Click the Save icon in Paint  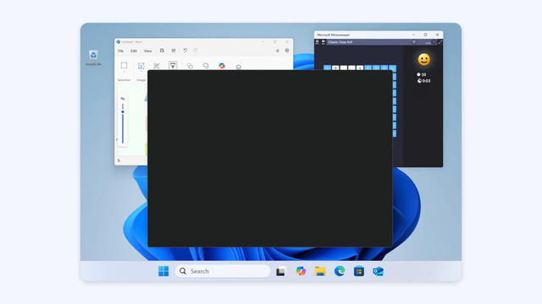tap(162, 51)
